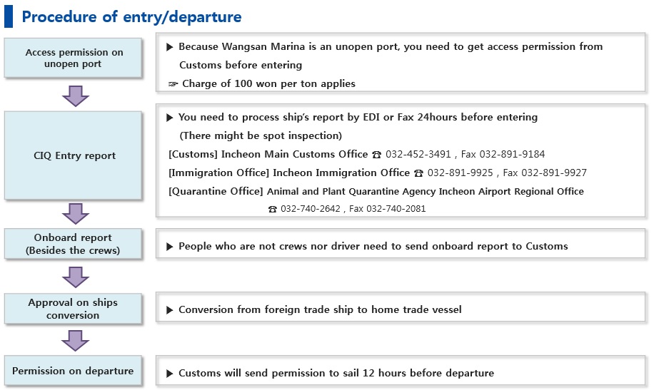Image resolution: width=654 pixels, height=390 pixels.
Task: Click the telephone icon before 032-740-2642
Action: (x=272, y=209)
